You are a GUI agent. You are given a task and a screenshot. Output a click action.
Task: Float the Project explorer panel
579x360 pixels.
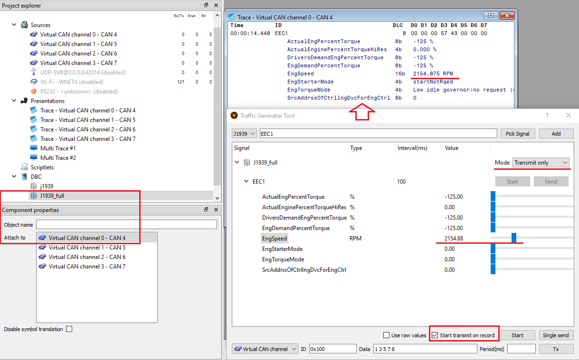pyautogui.click(x=206, y=5)
